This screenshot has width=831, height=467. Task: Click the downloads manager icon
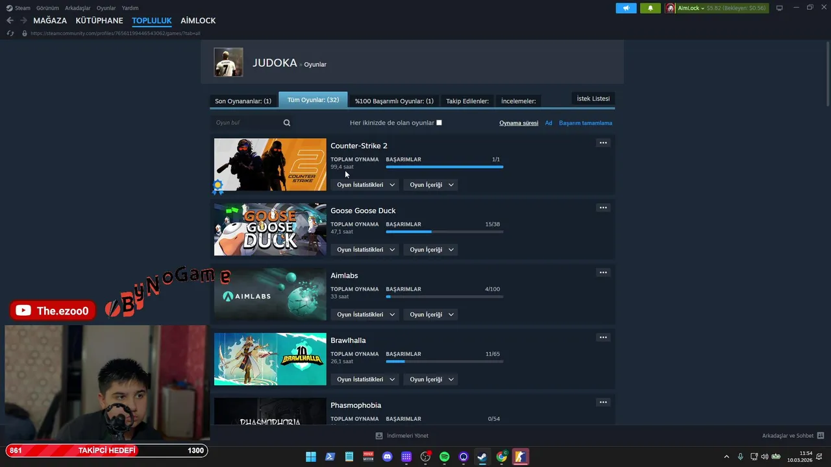click(x=379, y=436)
